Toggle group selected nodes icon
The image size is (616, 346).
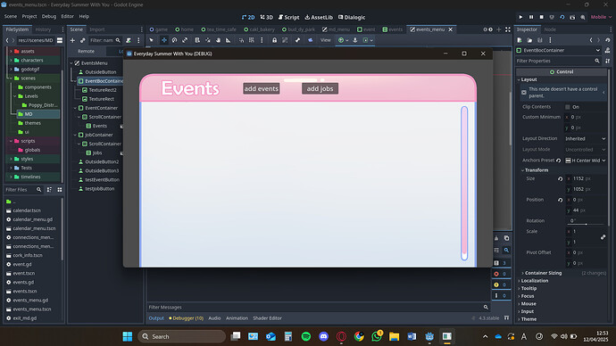pos(285,40)
